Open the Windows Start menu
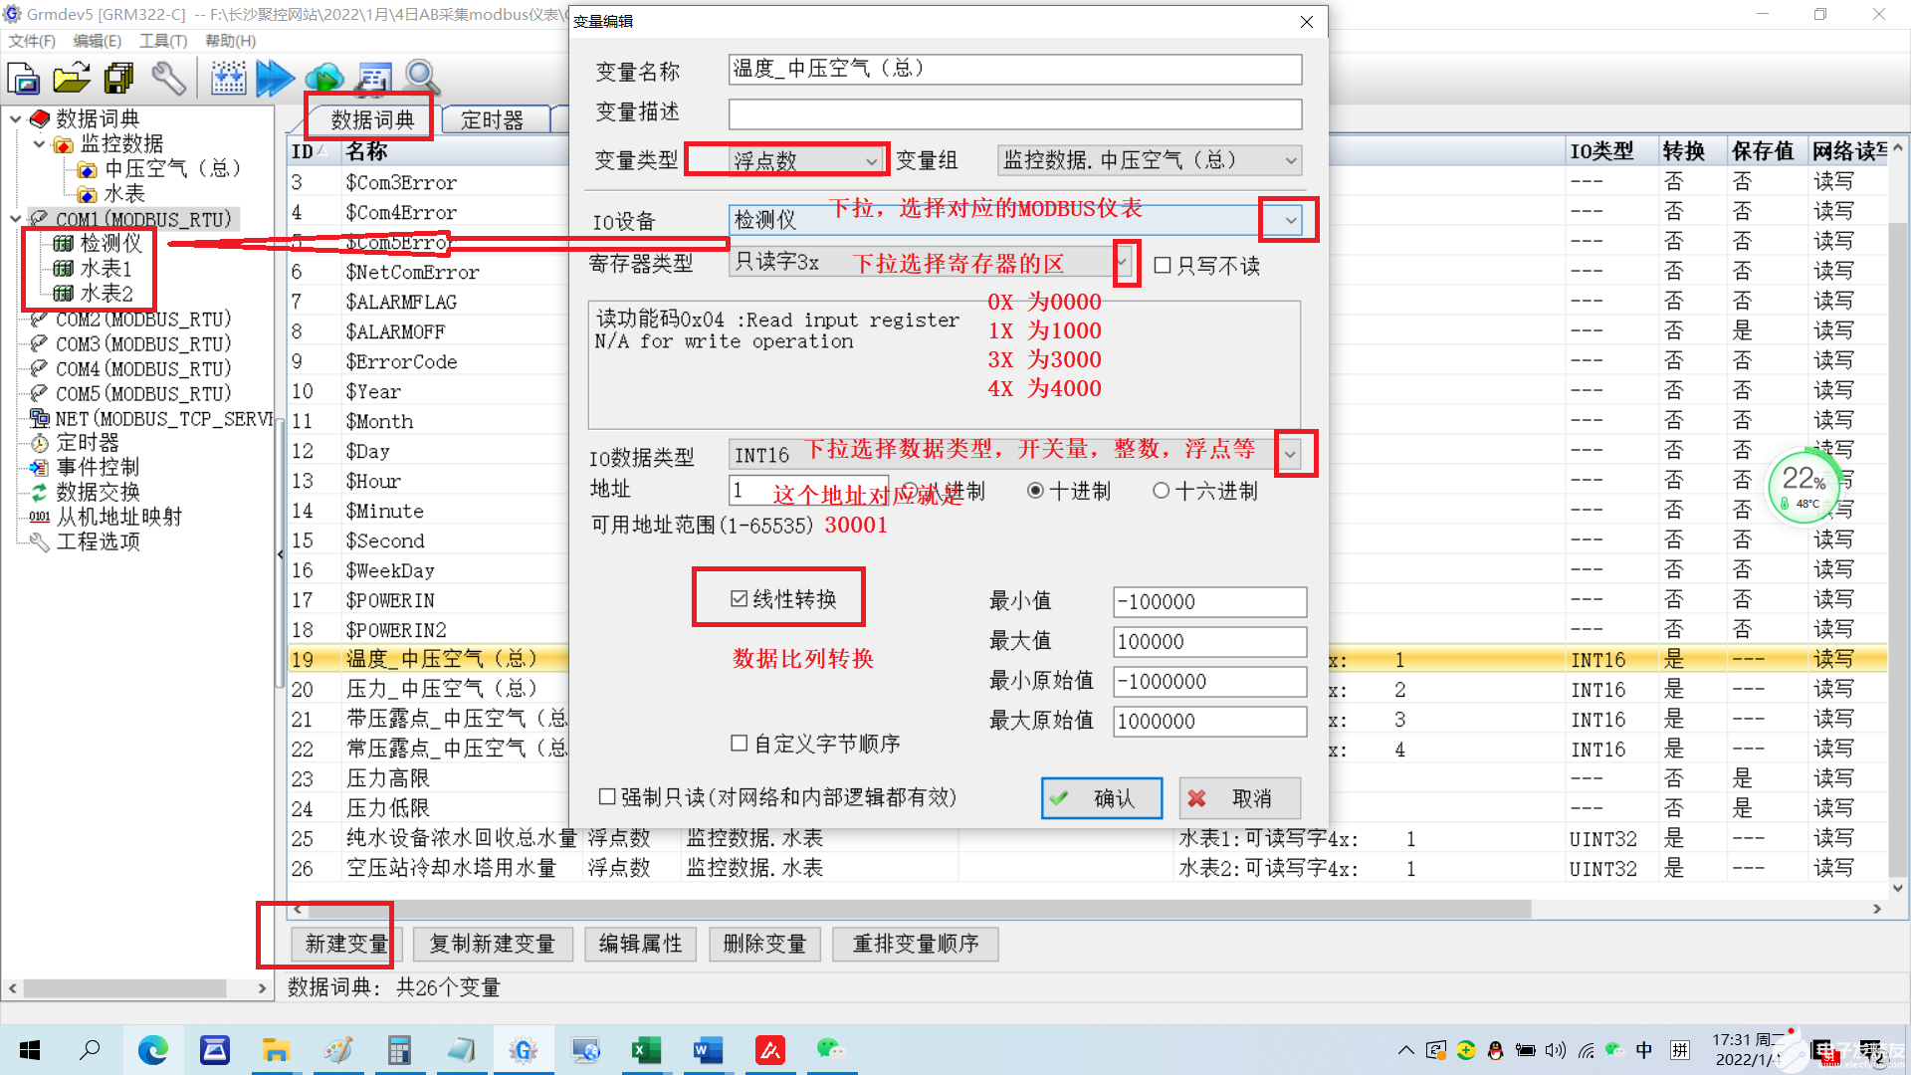This screenshot has height=1075, width=1911. pos(30,1050)
